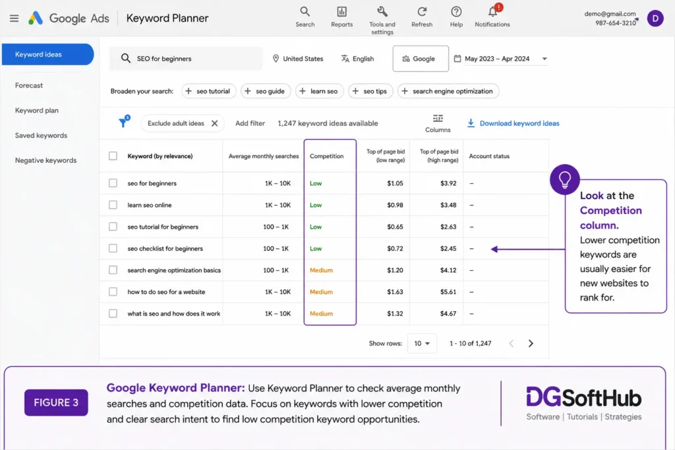The image size is (675, 450).
Task: Click the $1.05 low bid value
Action: pyautogui.click(x=396, y=183)
